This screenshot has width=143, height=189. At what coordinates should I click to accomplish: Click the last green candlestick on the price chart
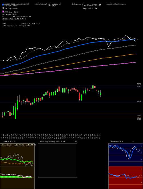pos(100,94)
